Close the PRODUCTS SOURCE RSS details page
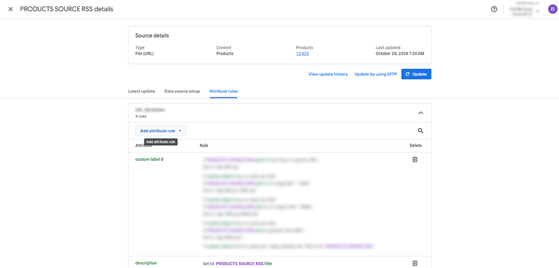 click(11, 9)
